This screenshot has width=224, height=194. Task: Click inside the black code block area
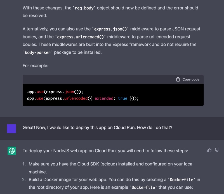pos(113,95)
